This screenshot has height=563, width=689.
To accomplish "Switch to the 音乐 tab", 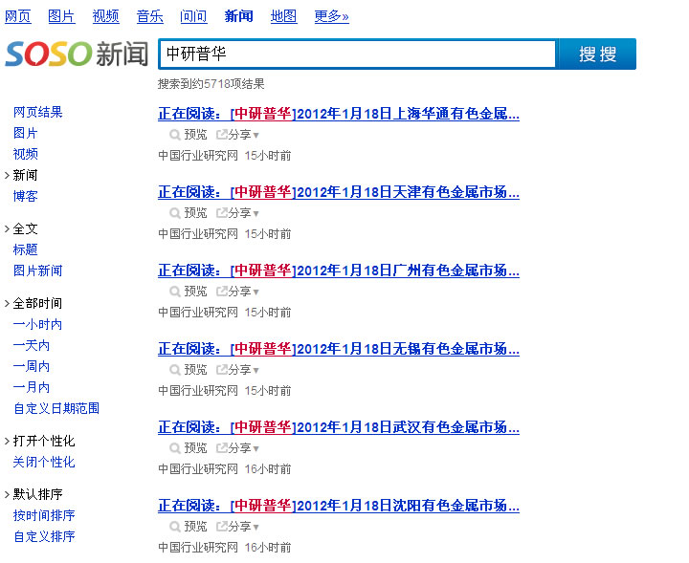I will (149, 16).
